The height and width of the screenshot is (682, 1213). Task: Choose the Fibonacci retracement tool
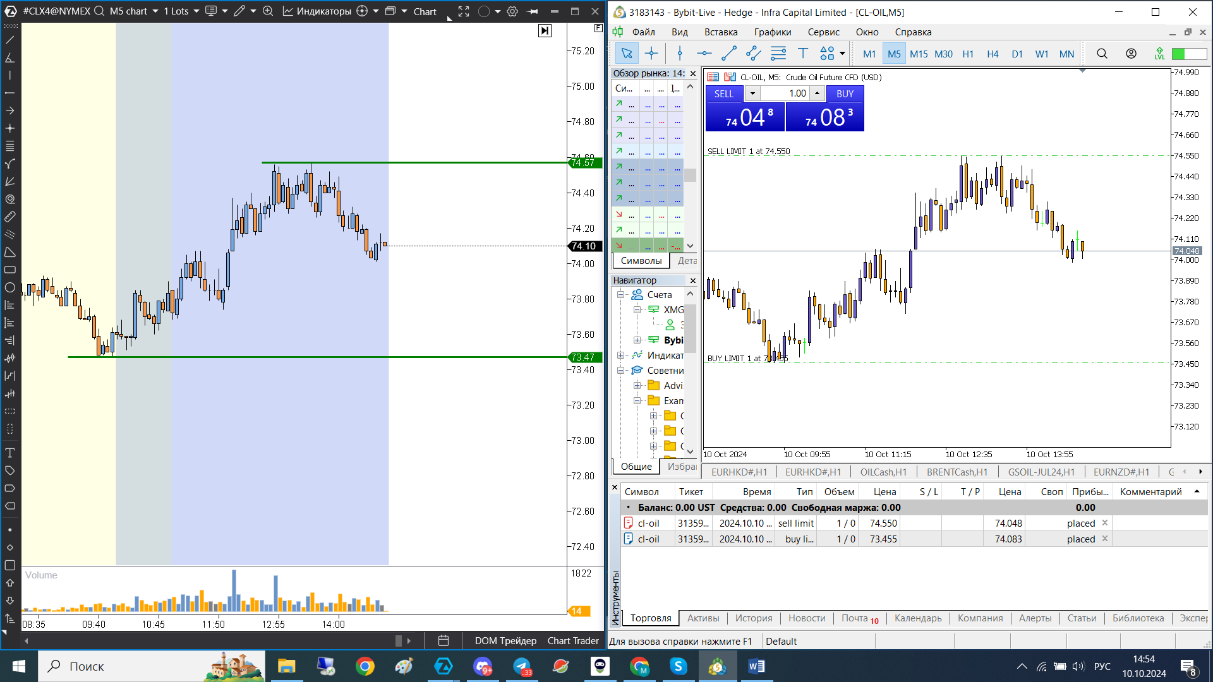778,54
